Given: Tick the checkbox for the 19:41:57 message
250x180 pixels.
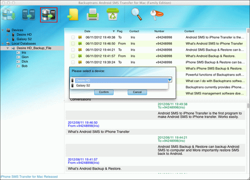Looking at the screenshot, I should (73, 56).
